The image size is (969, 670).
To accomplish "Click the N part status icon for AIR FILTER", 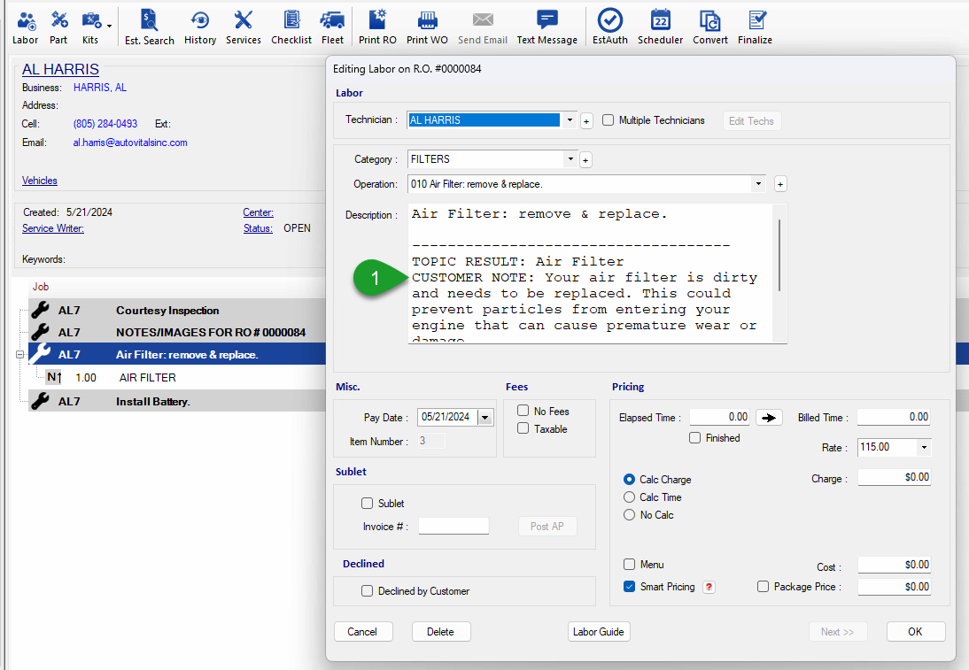I will pos(54,377).
